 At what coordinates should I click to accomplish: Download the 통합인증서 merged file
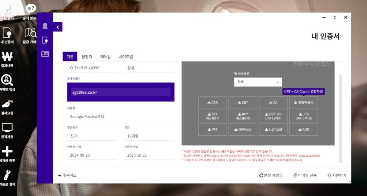[304, 103]
